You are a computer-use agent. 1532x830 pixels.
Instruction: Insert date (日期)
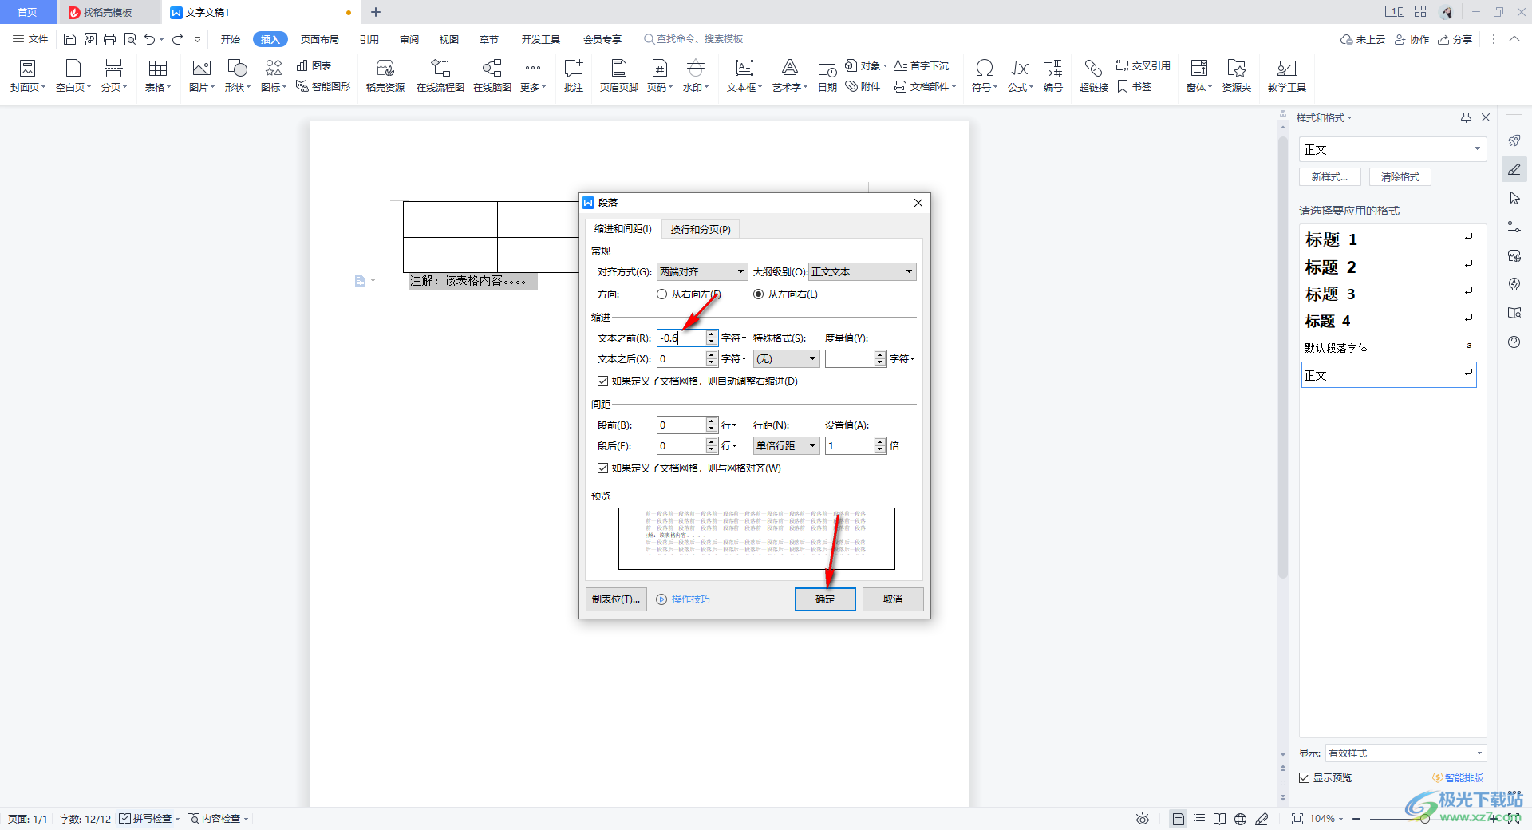click(x=827, y=76)
